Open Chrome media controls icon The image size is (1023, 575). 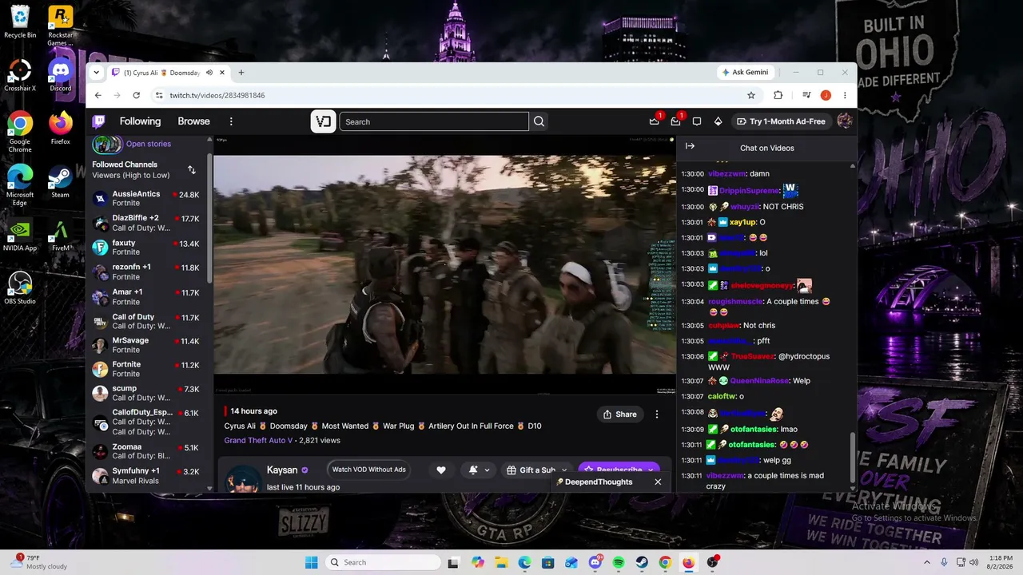click(x=807, y=95)
